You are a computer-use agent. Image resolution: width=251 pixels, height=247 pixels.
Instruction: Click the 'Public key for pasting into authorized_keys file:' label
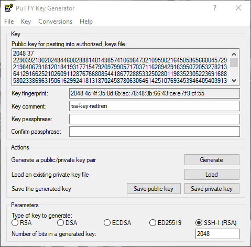coord(69,44)
